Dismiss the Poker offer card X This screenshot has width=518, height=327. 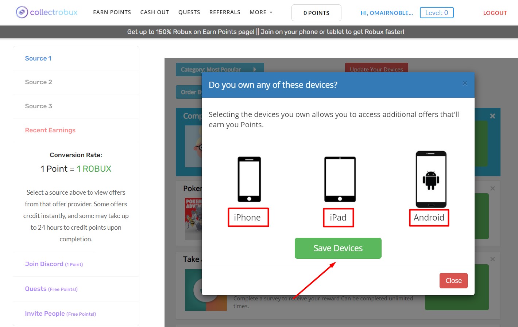tap(492, 188)
